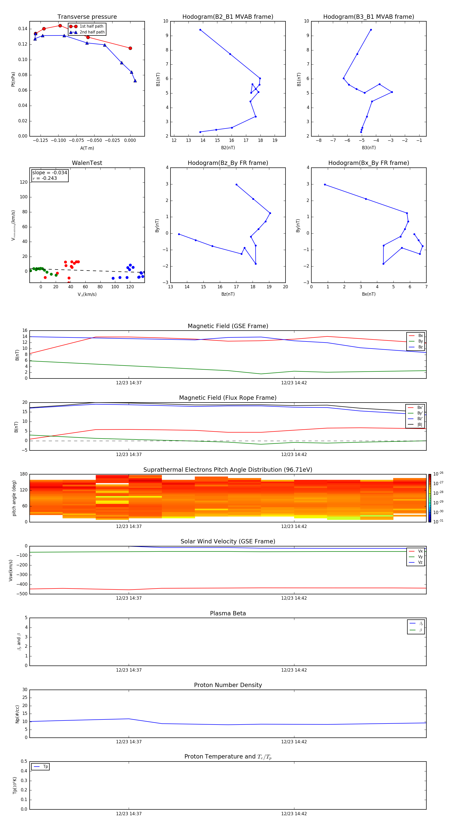Click the V_A(km/s) x-axis label
Image resolution: width=456 pixels, height=836 pixels.
(87, 294)
